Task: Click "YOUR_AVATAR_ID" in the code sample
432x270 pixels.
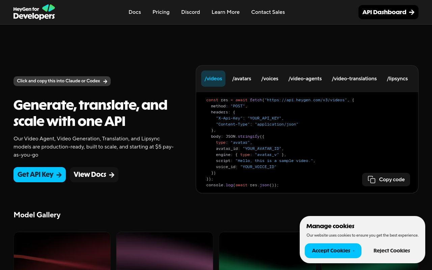Action: click(x=262, y=148)
